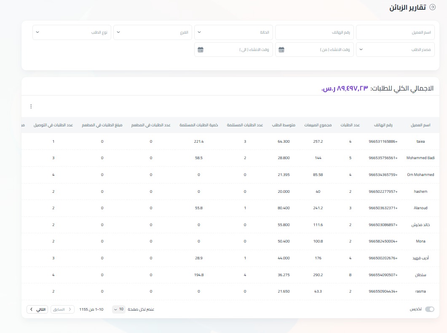This screenshot has width=447, height=333.
Task: Focus the رقم الهاتف filter field
Action: [x=314, y=32]
